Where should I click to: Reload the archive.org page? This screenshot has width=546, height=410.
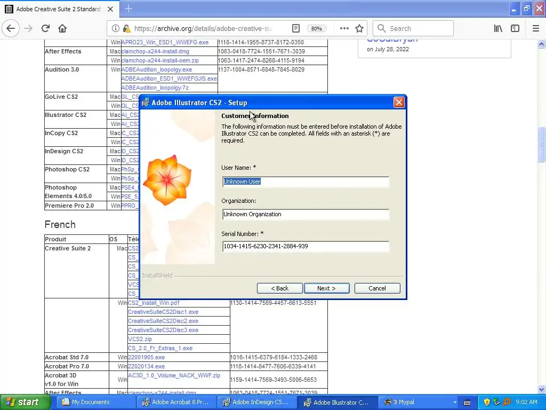pos(45,28)
